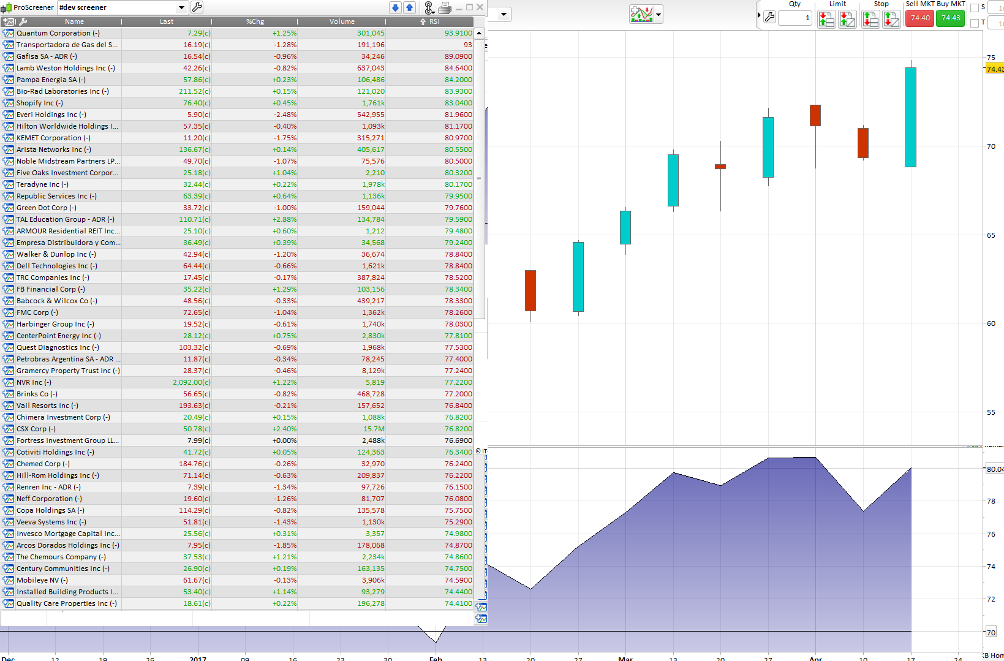Select the Century Communities Inc row
The height and width of the screenshot is (661, 1004).
pyautogui.click(x=238, y=568)
